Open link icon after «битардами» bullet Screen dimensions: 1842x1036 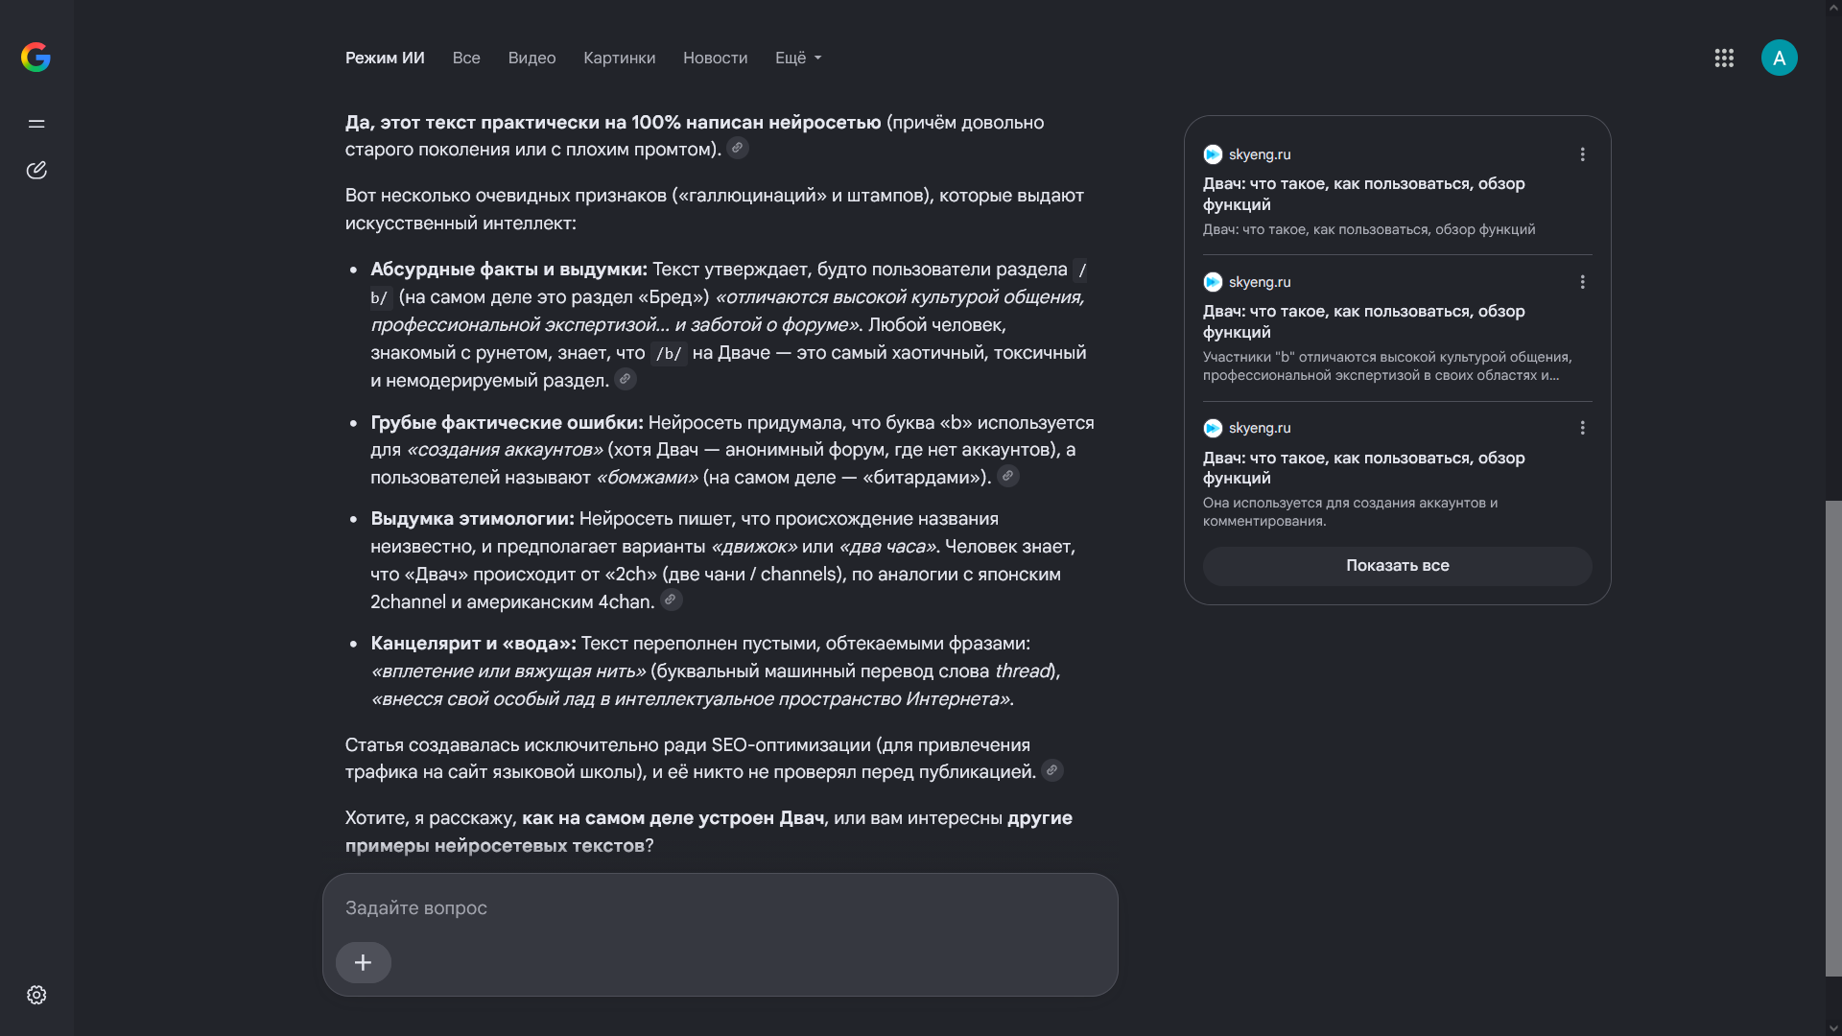tap(1008, 476)
